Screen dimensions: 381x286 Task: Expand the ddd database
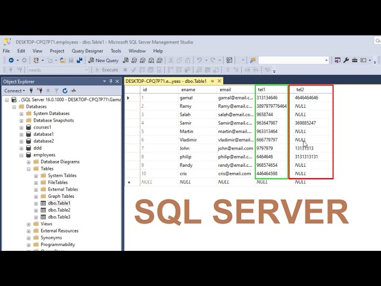pyautogui.click(x=21, y=148)
